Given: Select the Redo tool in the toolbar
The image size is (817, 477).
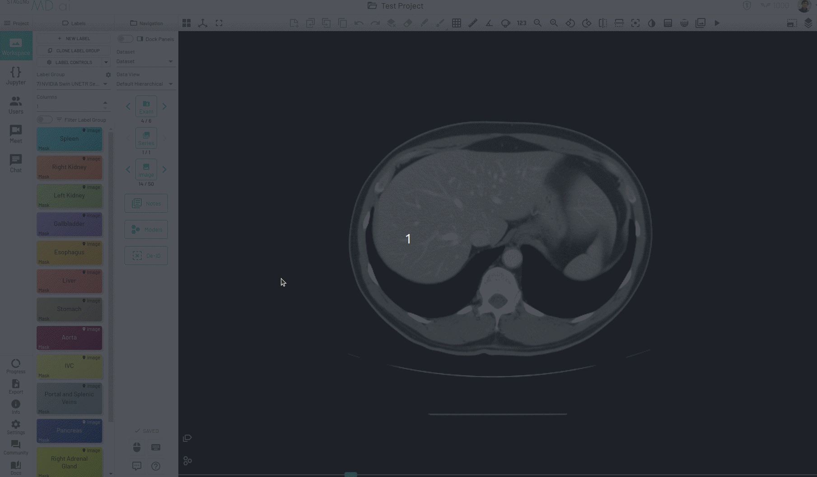Looking at the screenshot, I should pyautogui.click(x=375, y=23).
